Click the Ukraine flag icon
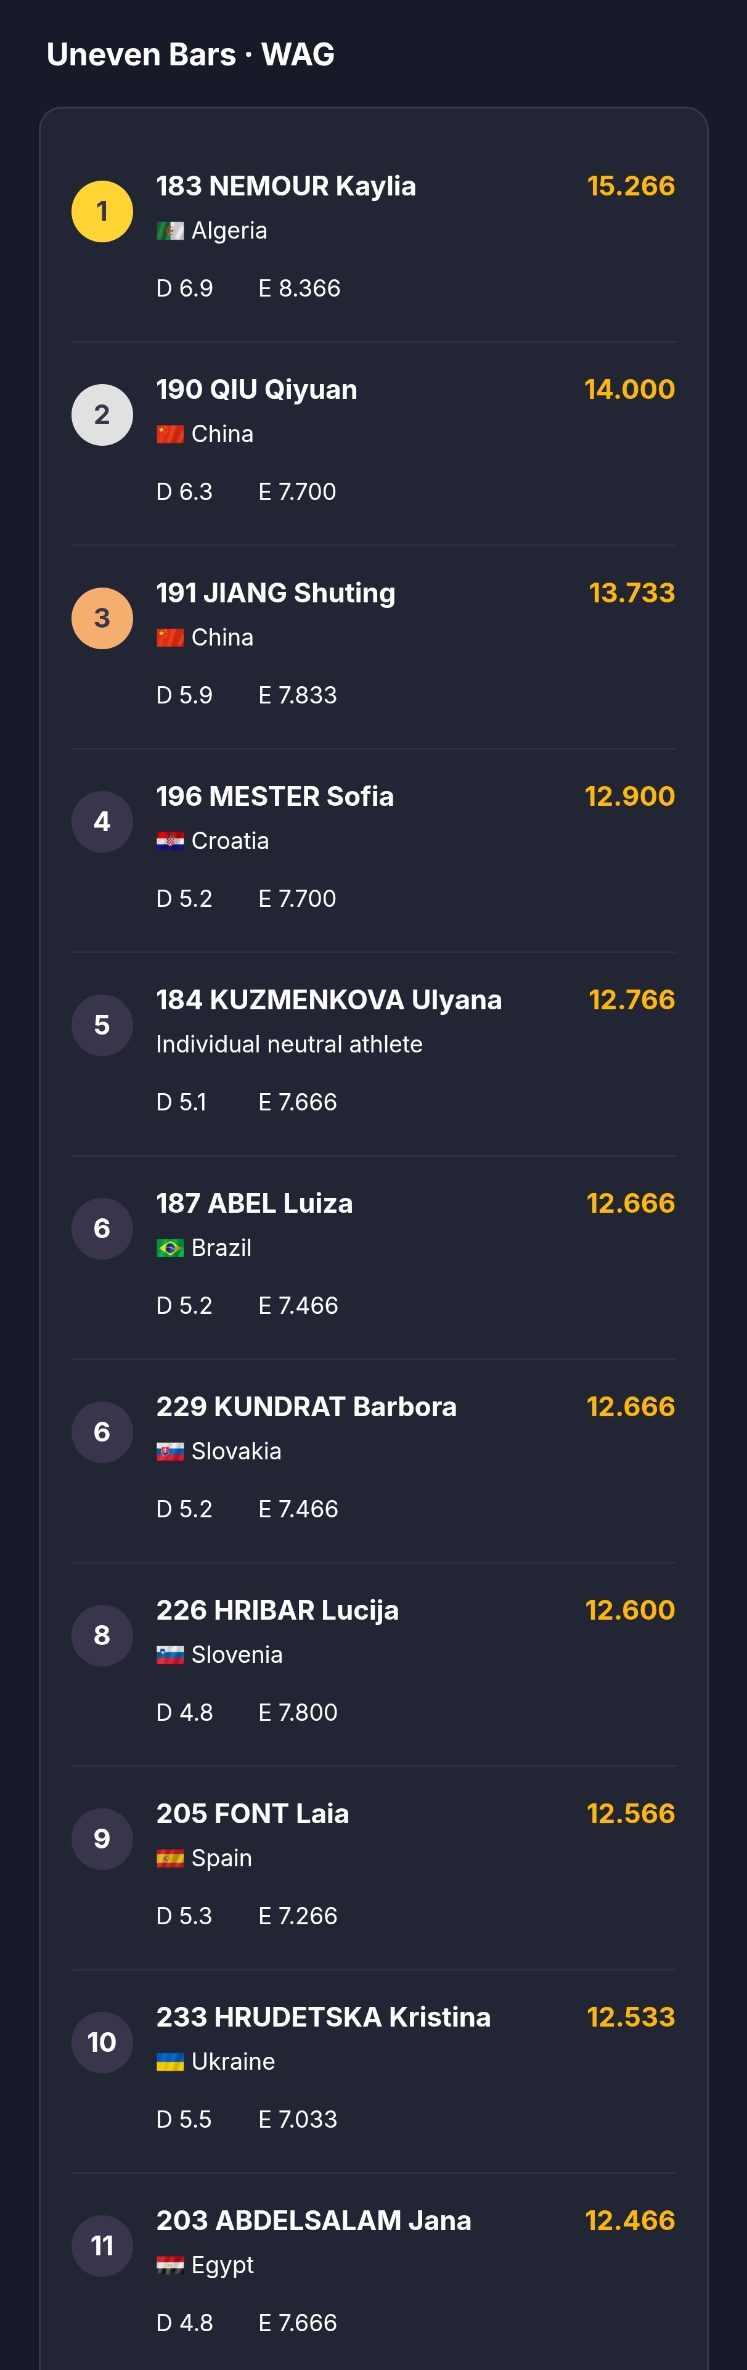 (170, 2062)
